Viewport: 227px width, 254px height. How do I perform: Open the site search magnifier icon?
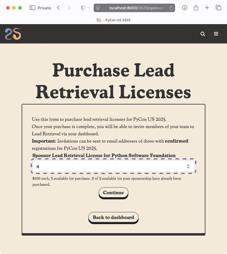(x=202, y=34)
